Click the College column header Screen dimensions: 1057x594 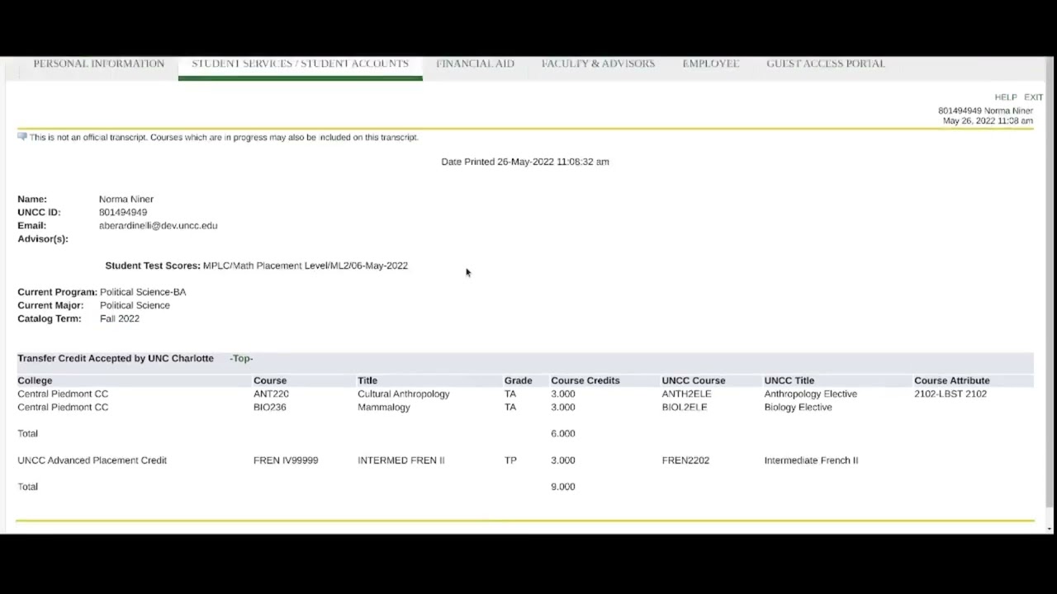click(35, 380)
